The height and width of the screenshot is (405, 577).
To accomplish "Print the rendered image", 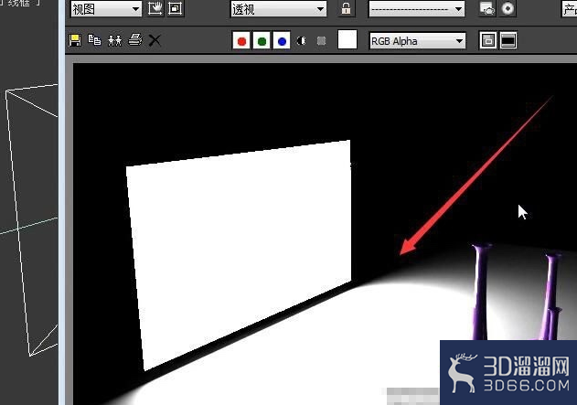I will 135,39.
